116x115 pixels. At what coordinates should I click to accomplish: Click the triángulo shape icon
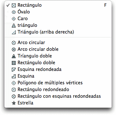point(14,26)
